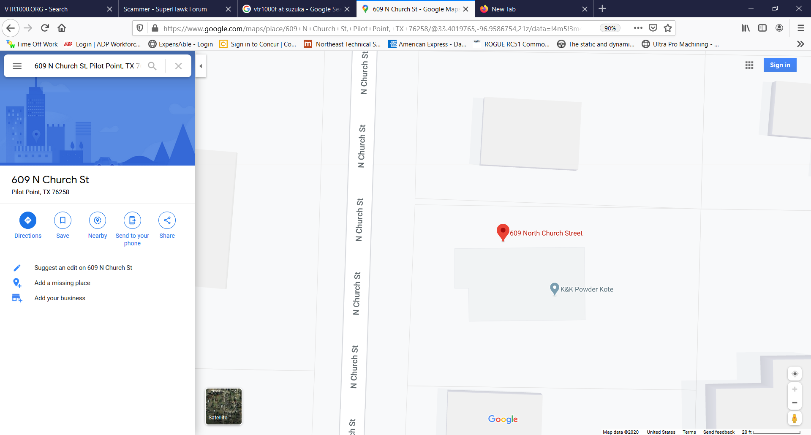Screen dimensions: 811x435
Task: Click the Maps search input field
Action: (x=87, y=66)
